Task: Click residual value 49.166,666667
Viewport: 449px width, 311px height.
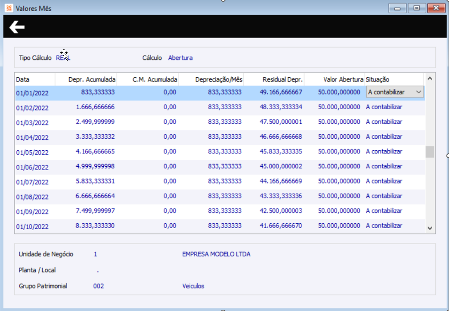Action: point(281,92)
